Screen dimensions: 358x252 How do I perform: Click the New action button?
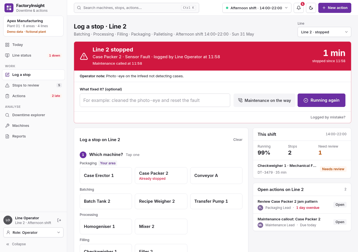point(335,8)
